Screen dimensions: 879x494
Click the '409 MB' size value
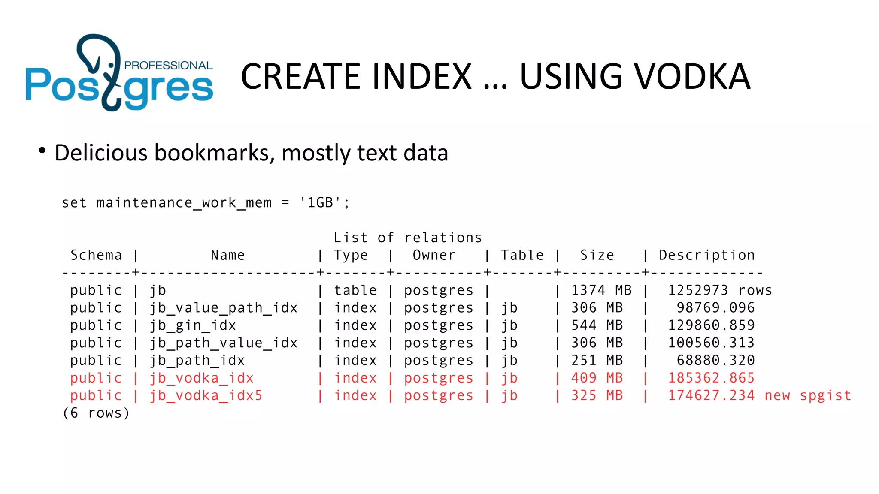click(x=597, y=378)
